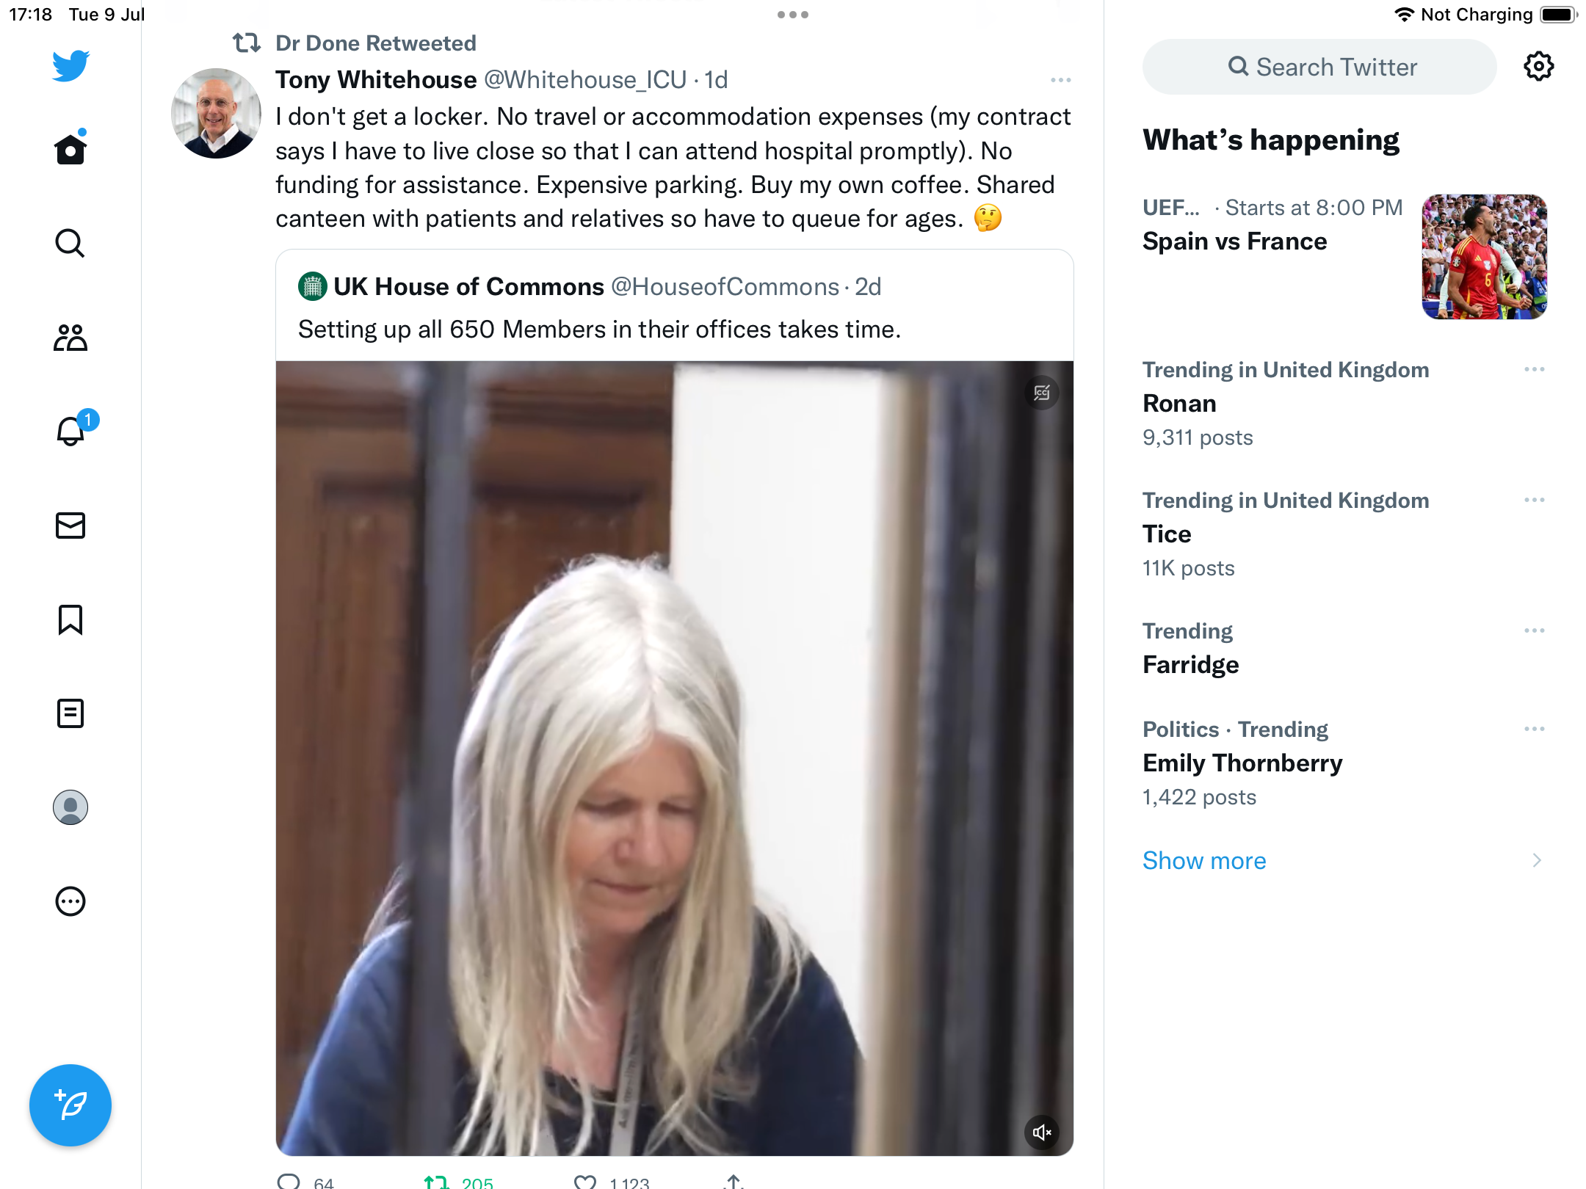
Task: Toggle the video captions button
Action: pos(1041,393)
